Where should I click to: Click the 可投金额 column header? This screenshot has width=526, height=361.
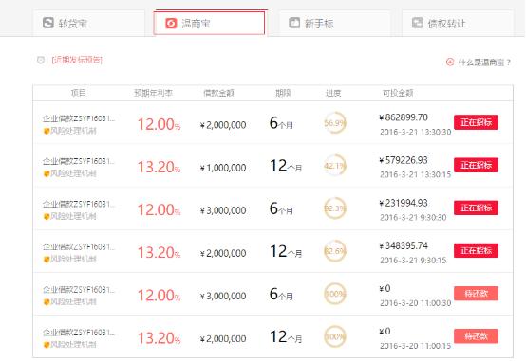(x=398, y=93)
